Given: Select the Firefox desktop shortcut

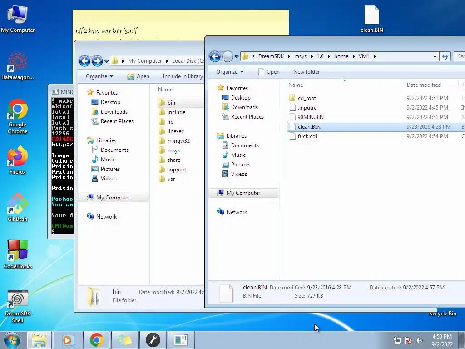Looking at the screenshot, I should click(x=18, y=160).
